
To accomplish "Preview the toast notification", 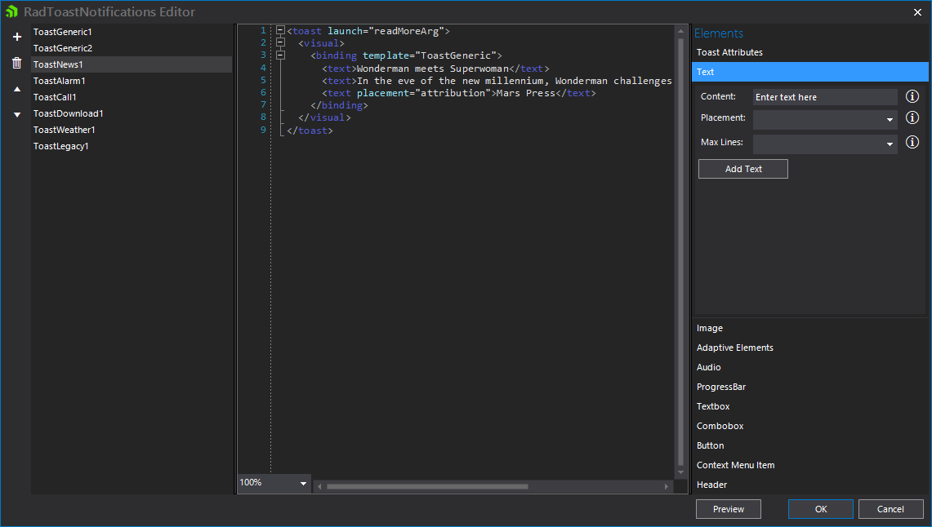I will click(728, 508).
